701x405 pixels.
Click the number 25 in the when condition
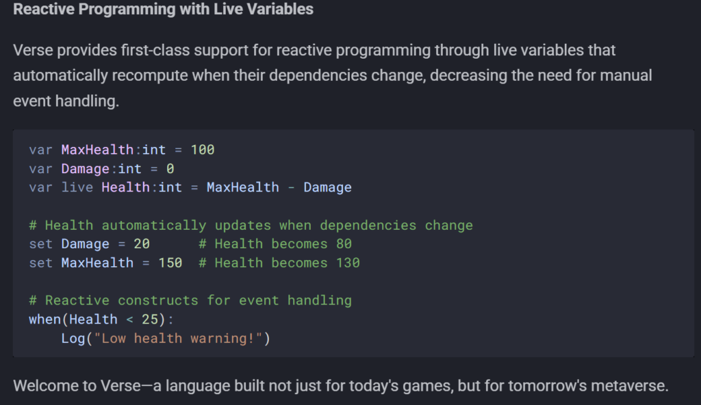[x=149, y=319]
